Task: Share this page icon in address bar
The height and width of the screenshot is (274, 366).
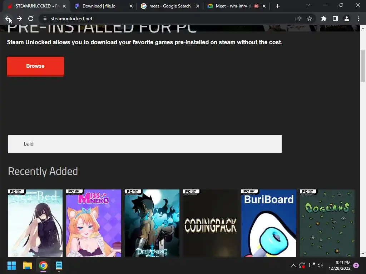Action: pos(298,19)
